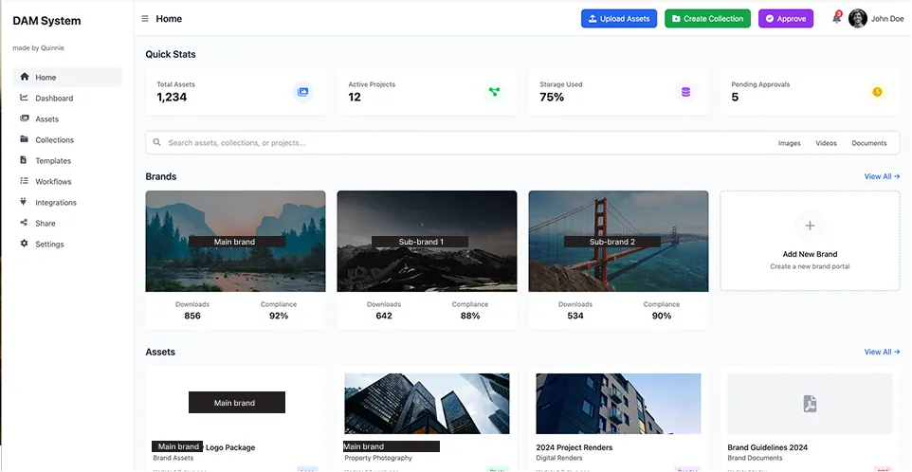Click the Downloads 534 value
This screenshot has width=912, height=472.
[575, 316]
